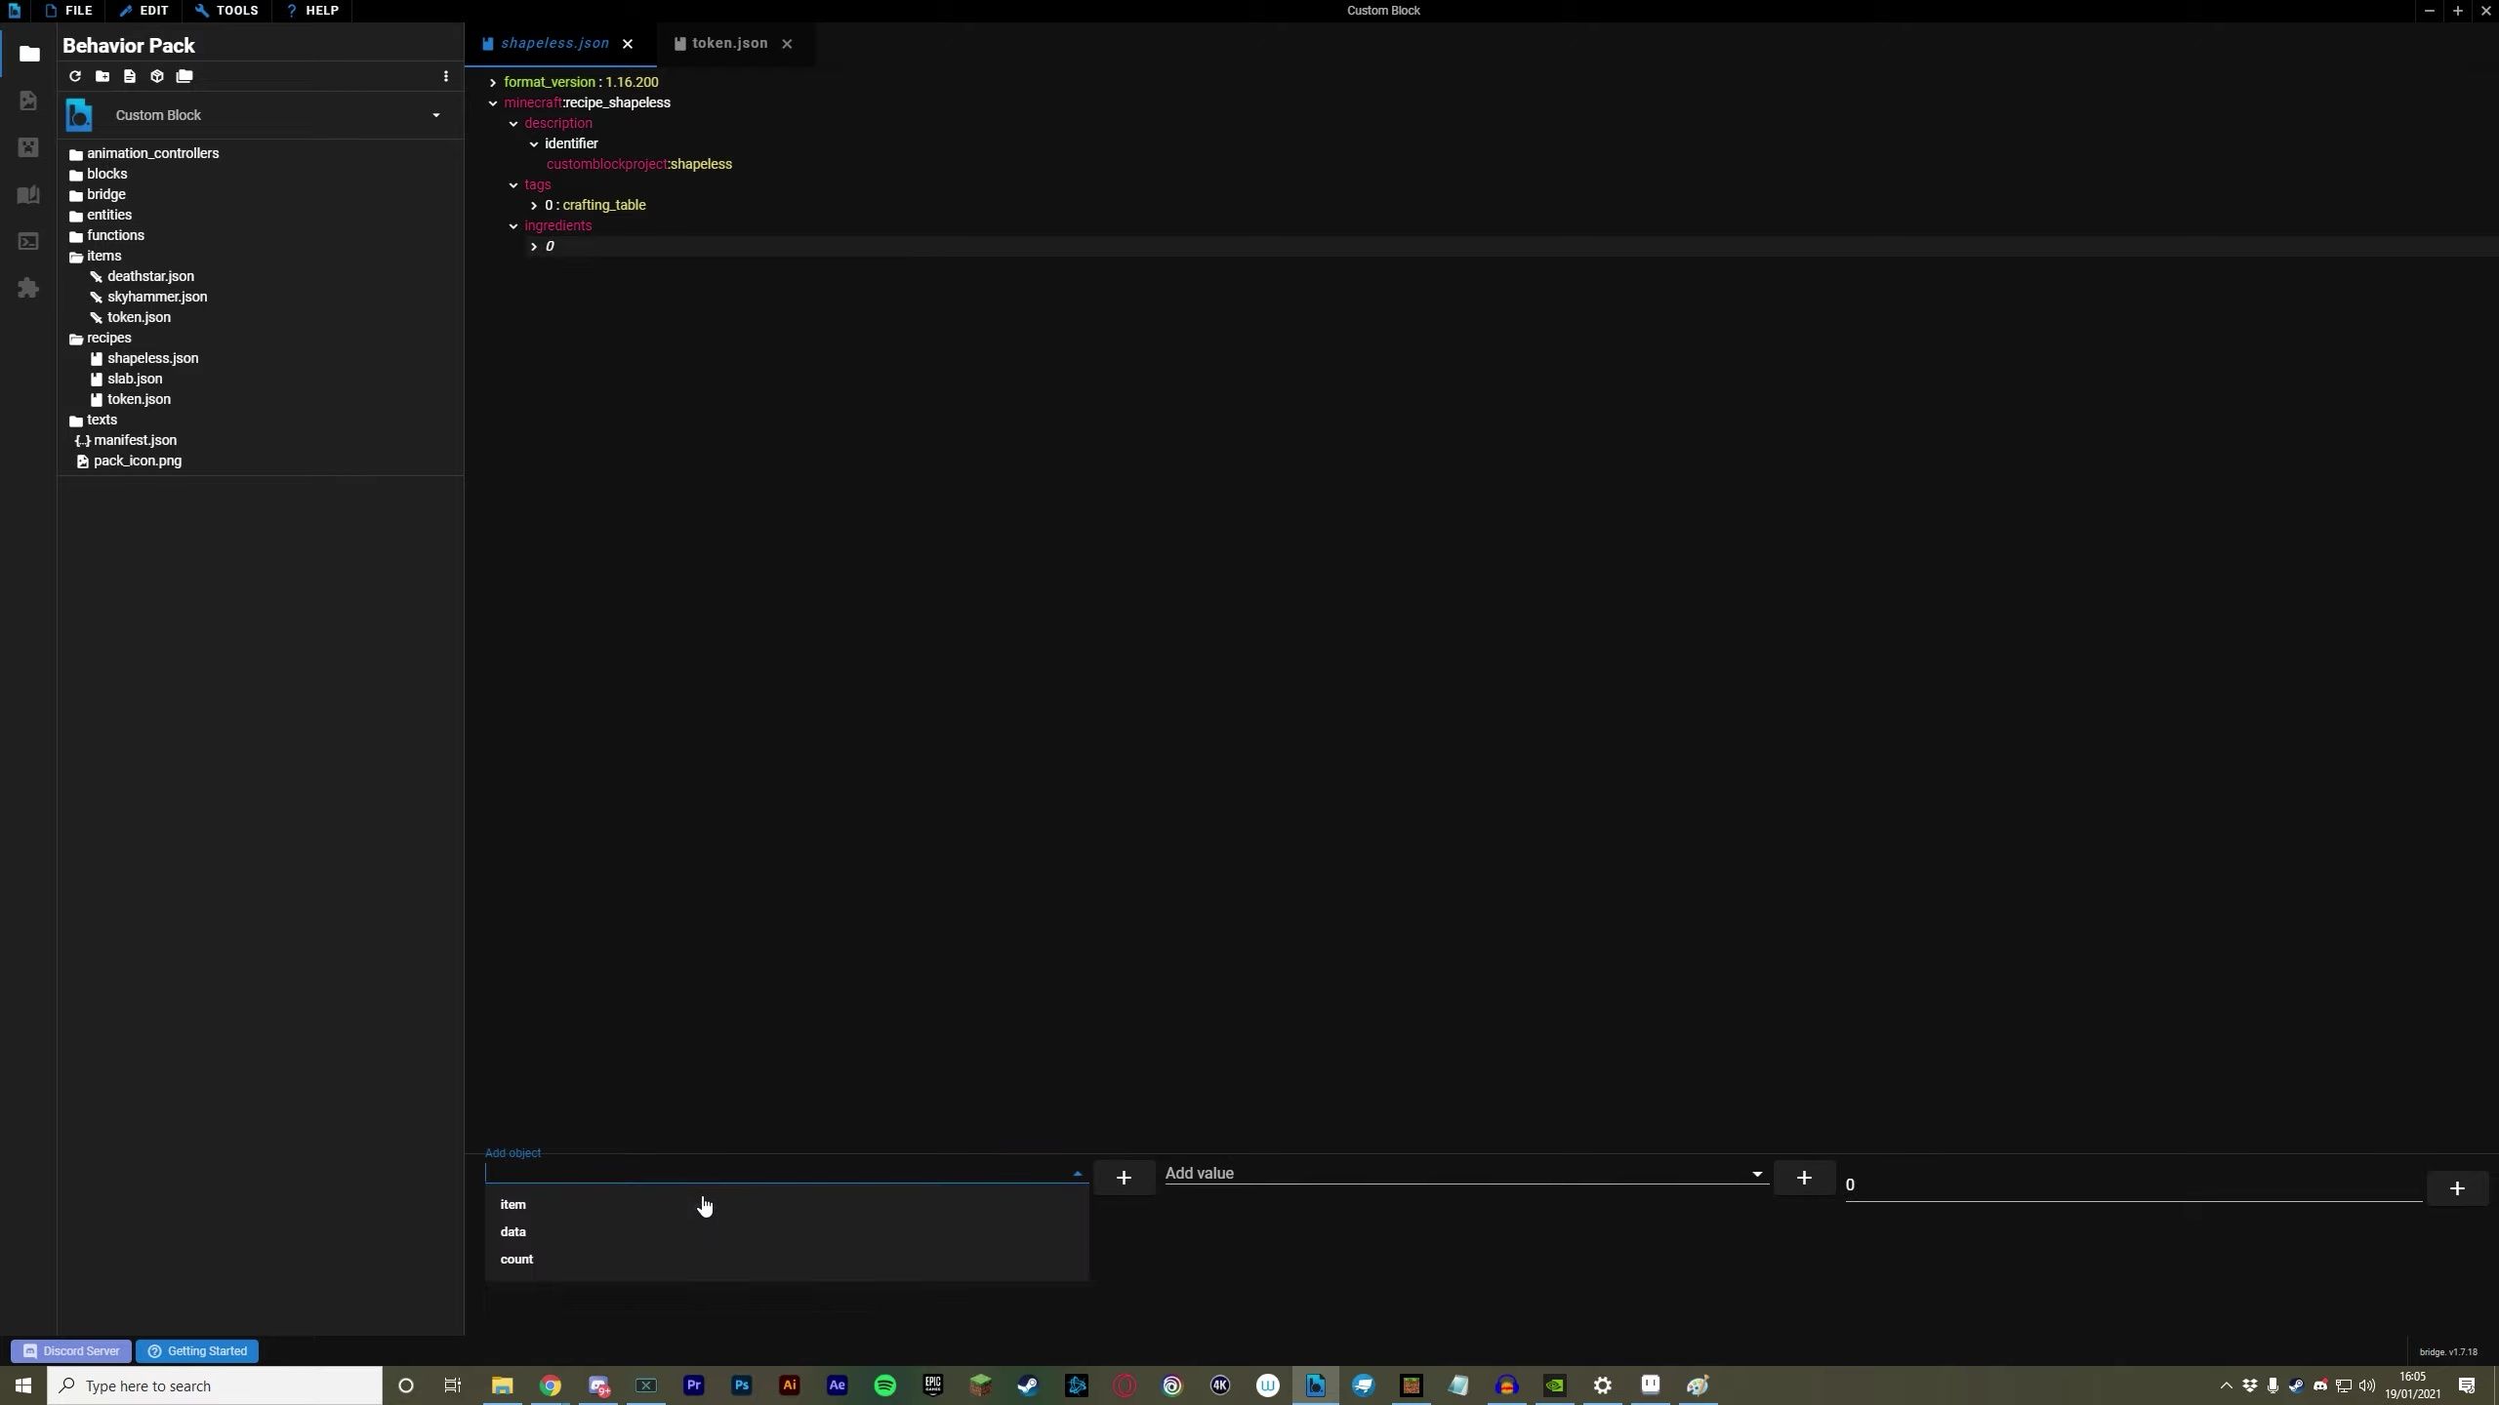2499x1405 pixels.
Task: Select 'count' from Add object suggestions
Action: pos(787,1259)
